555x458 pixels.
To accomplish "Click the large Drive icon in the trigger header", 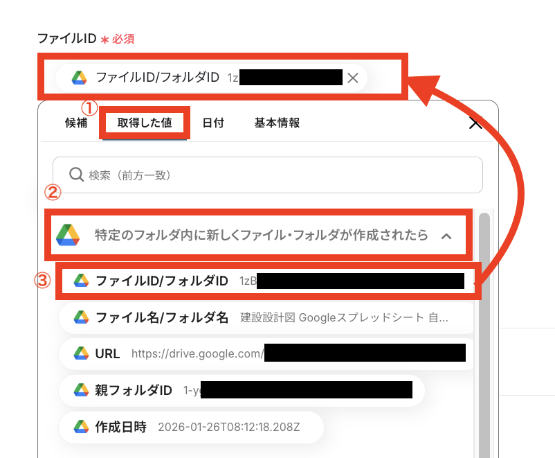I will 68,235.
